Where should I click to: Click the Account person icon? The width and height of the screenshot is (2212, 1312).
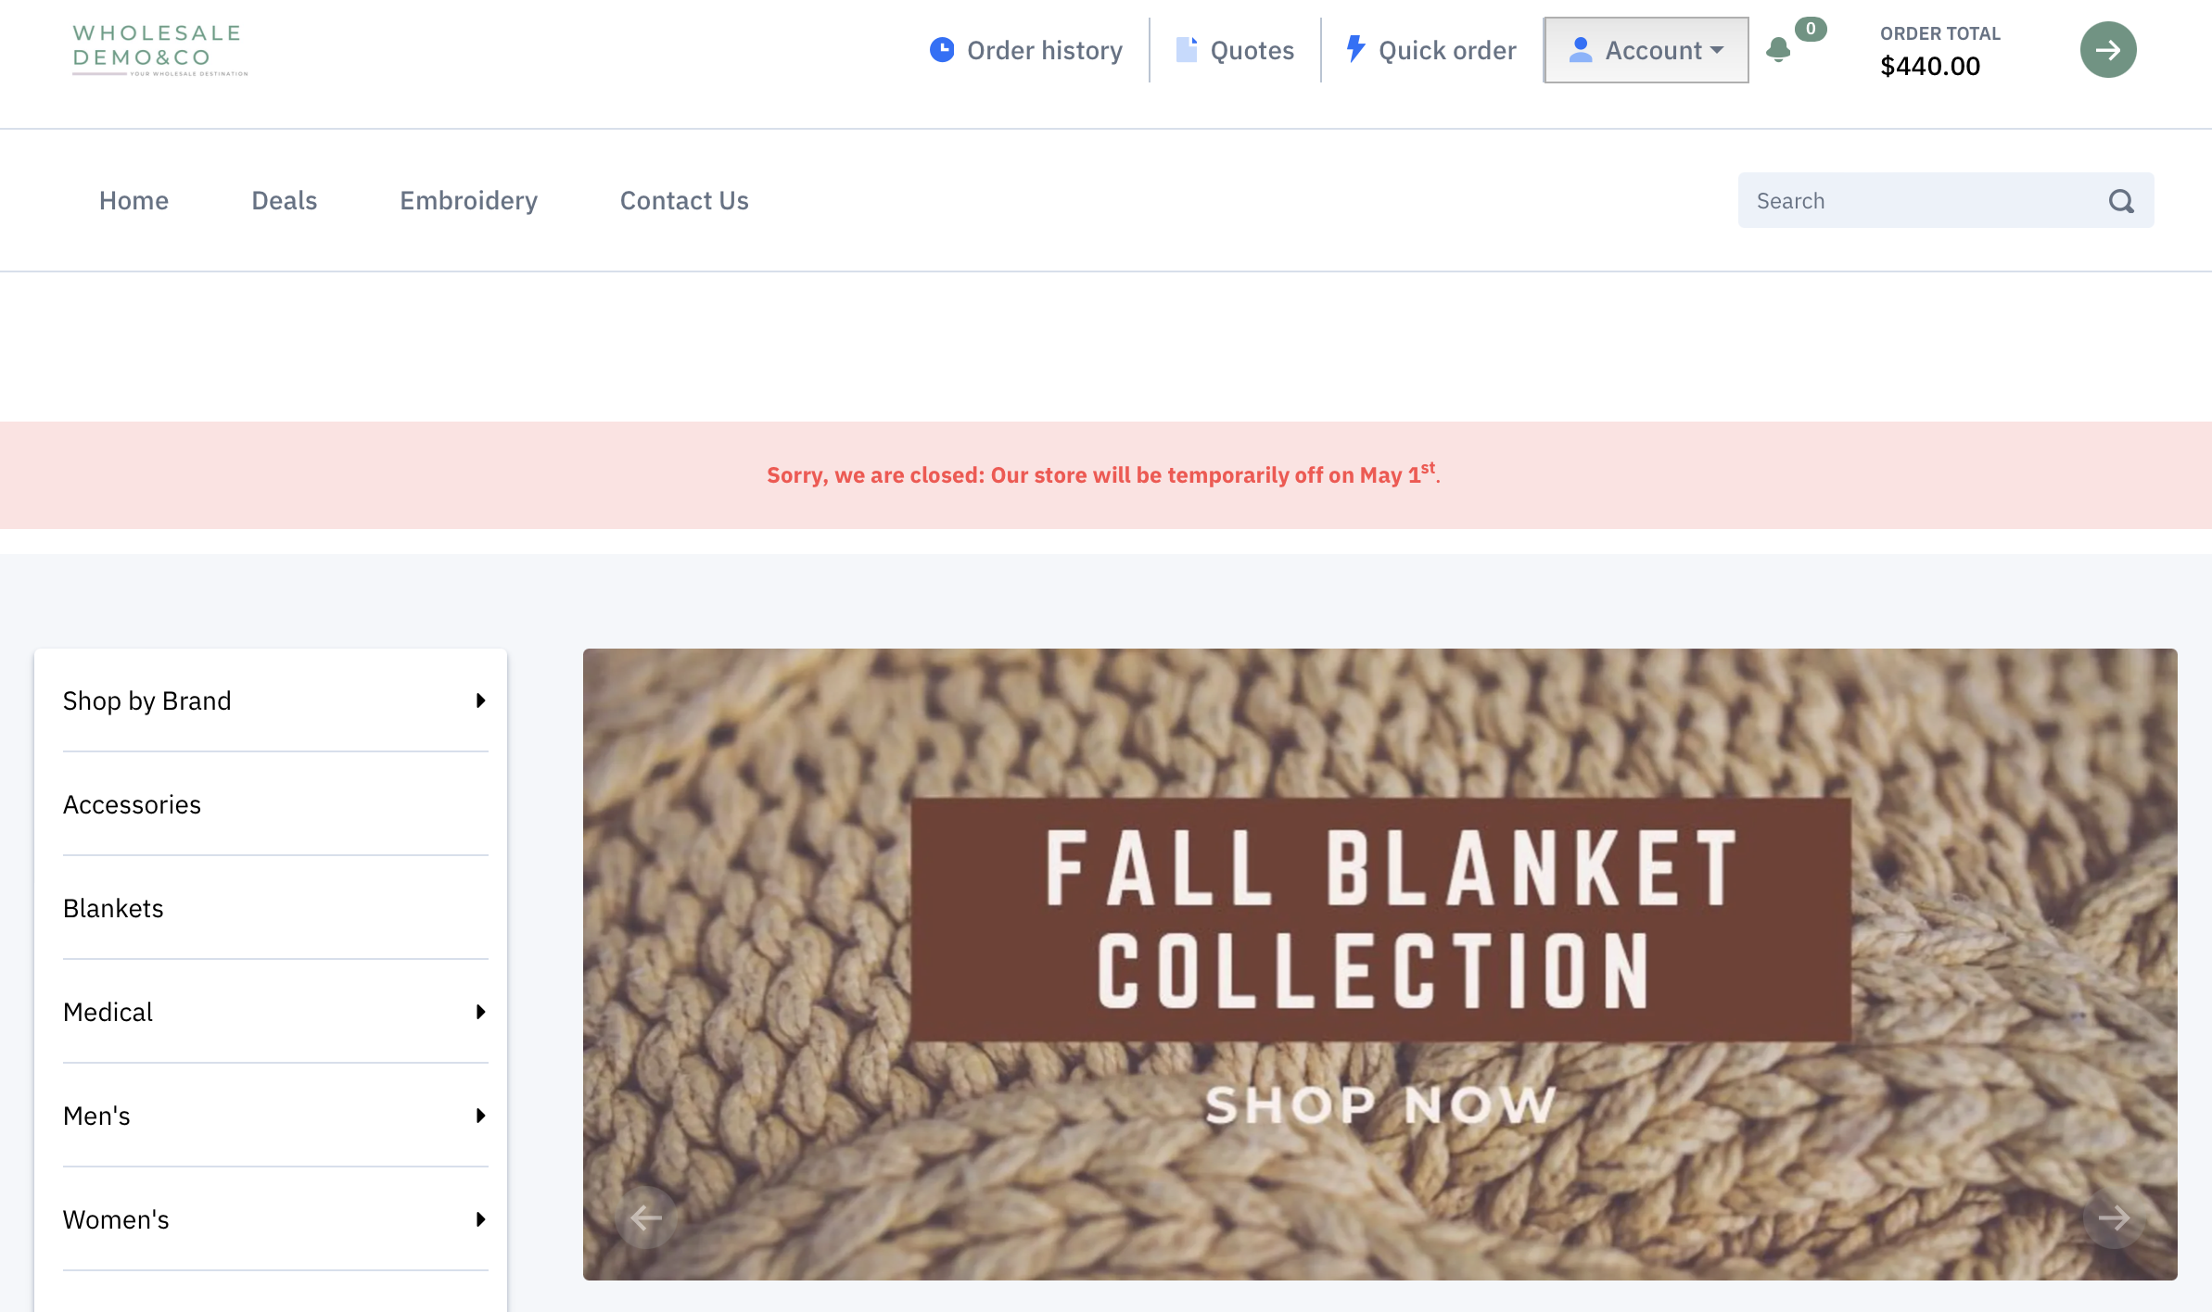(1581, 50)
